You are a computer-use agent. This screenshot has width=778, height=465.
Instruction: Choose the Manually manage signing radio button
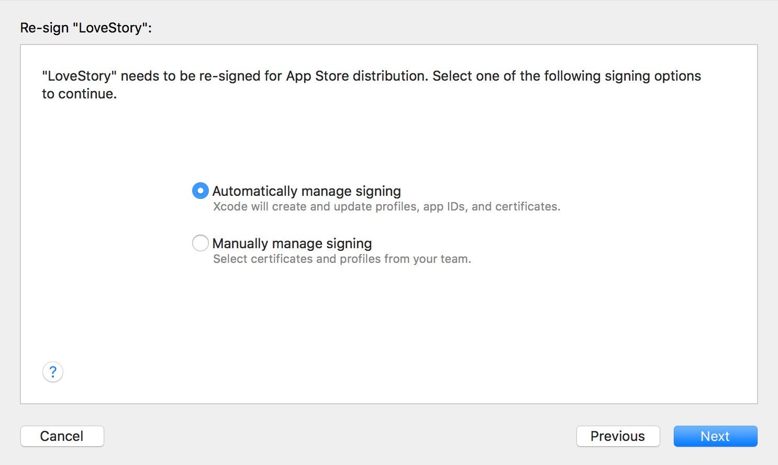tap(200, 243)
